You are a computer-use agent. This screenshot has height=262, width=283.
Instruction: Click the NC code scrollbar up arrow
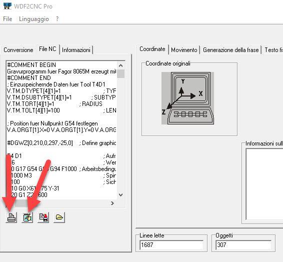(120, 65)
